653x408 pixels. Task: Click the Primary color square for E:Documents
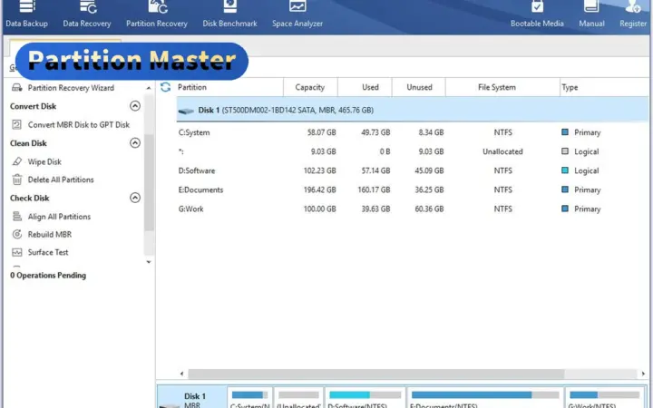tap(565, 189)
